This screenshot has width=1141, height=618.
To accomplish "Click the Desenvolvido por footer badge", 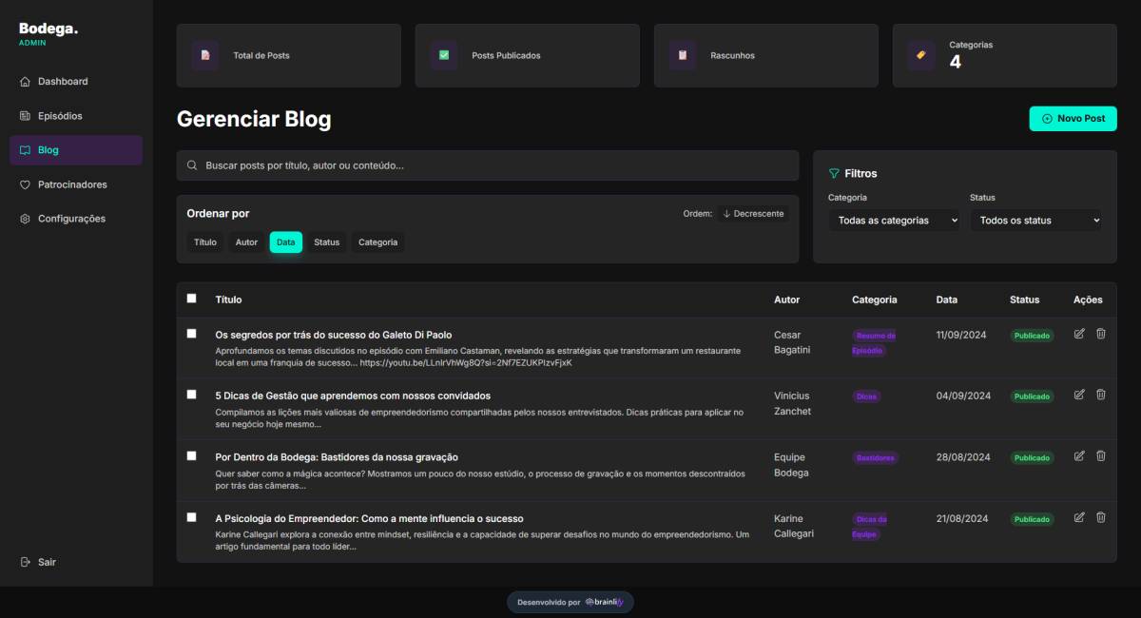I will (570, 602).
